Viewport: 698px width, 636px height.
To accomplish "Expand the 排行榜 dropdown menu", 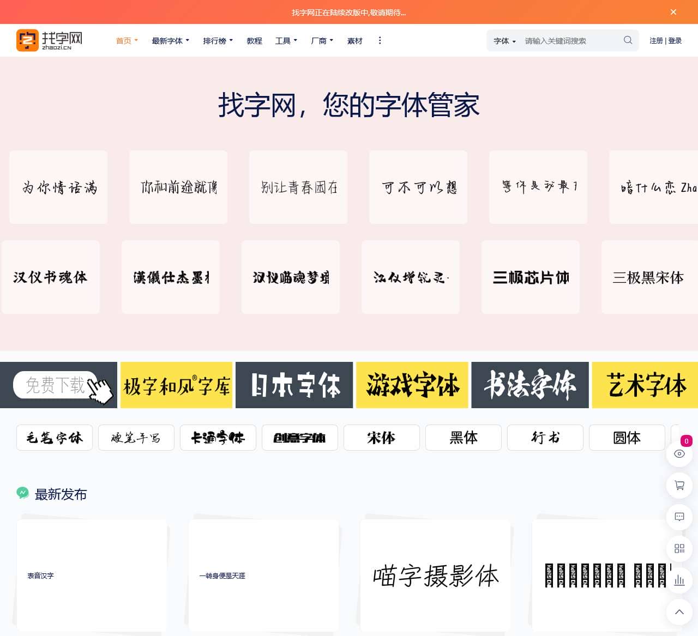I will (218, 41).
